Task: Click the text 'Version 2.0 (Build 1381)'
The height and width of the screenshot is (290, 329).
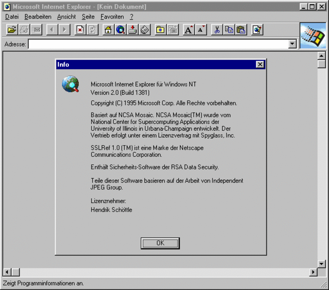Action: (120, 93)
